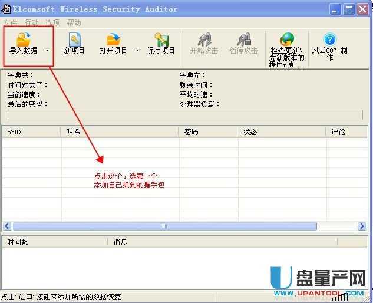Image resolution: width=373 pixels, height=303 pixels.
Task: Click the 打开项目 open project icon
Action: [113, 40]
